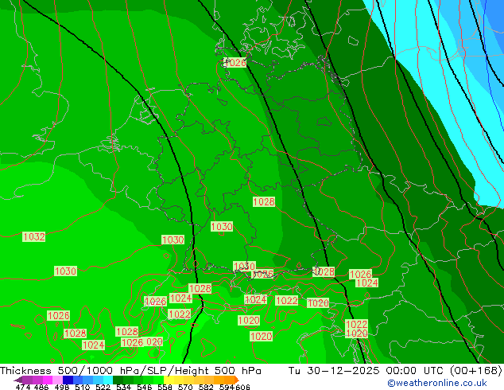The width and height of the screenshot is (504, 390).
Task: Click the '582' legend value
Action: click(206, 387)
